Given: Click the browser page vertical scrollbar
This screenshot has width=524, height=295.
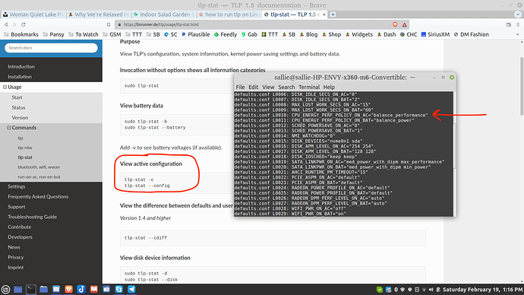Looking at the screenshot, I should point(522,86).
